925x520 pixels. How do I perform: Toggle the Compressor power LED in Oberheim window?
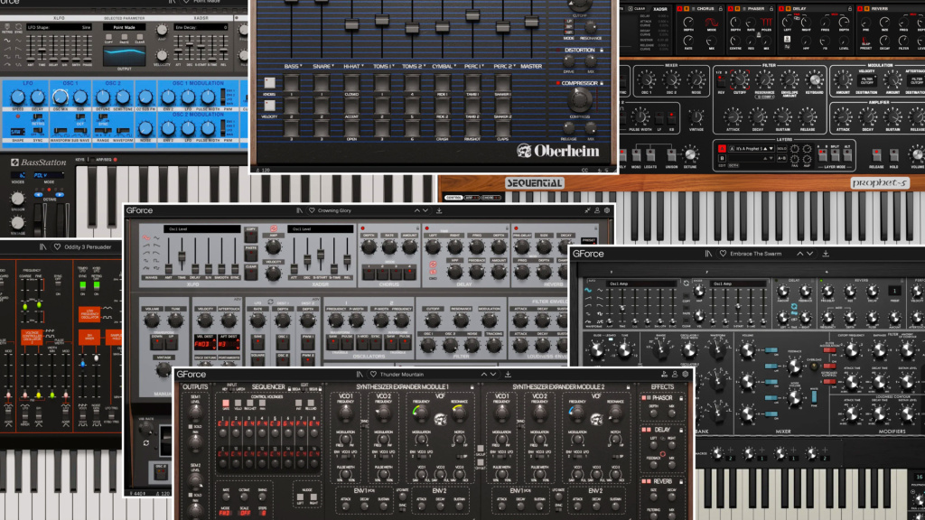click(557, 83)
